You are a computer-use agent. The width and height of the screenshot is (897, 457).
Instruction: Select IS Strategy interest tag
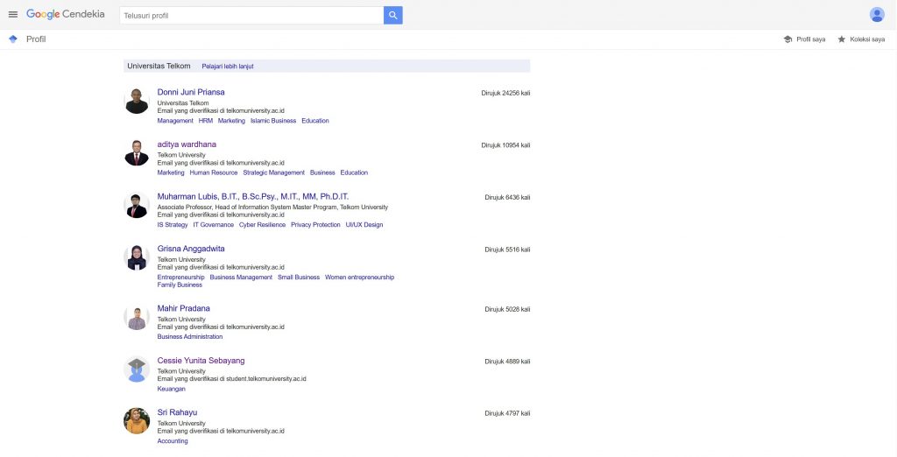click(173, 225)
